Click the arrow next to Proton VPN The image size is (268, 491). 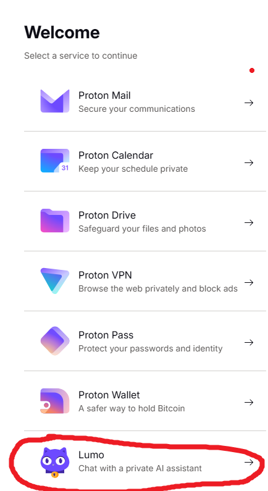click(249, 282)
